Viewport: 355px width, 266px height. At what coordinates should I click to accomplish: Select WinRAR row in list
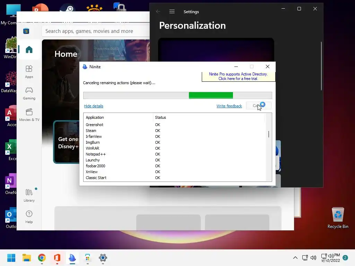pos(174,148)
